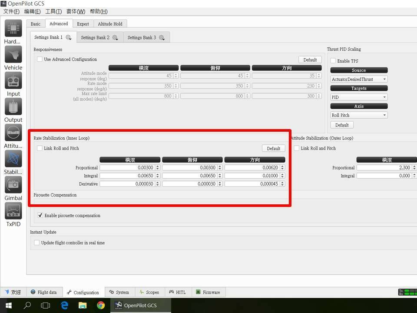Uncheck Enable pirouette compensation
Viewport: 417px width, 313px height.
(40, 215)
